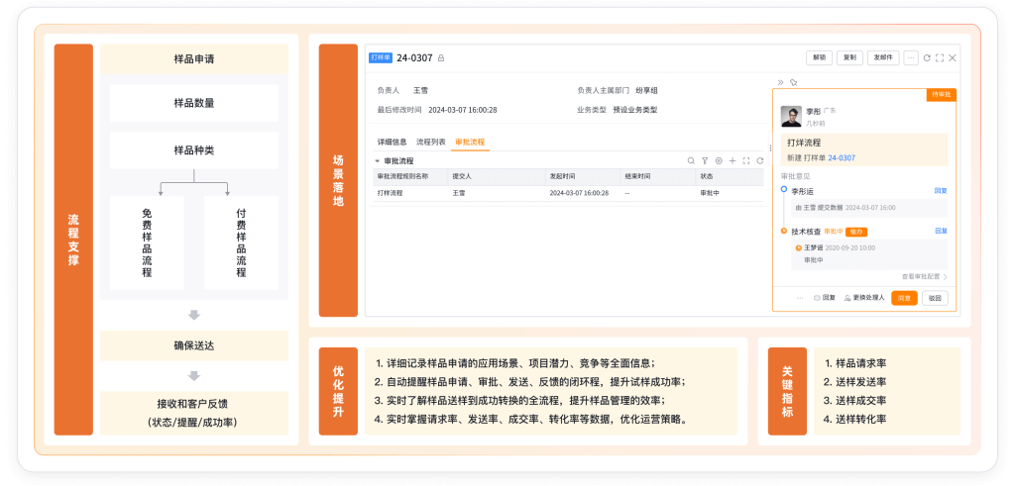Click the 解锁 button in the header

[x=819, y=58]
